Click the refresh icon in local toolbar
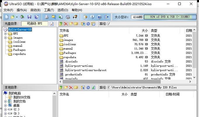199x117 pixels. pyautogui.click(x=93, y=87)
